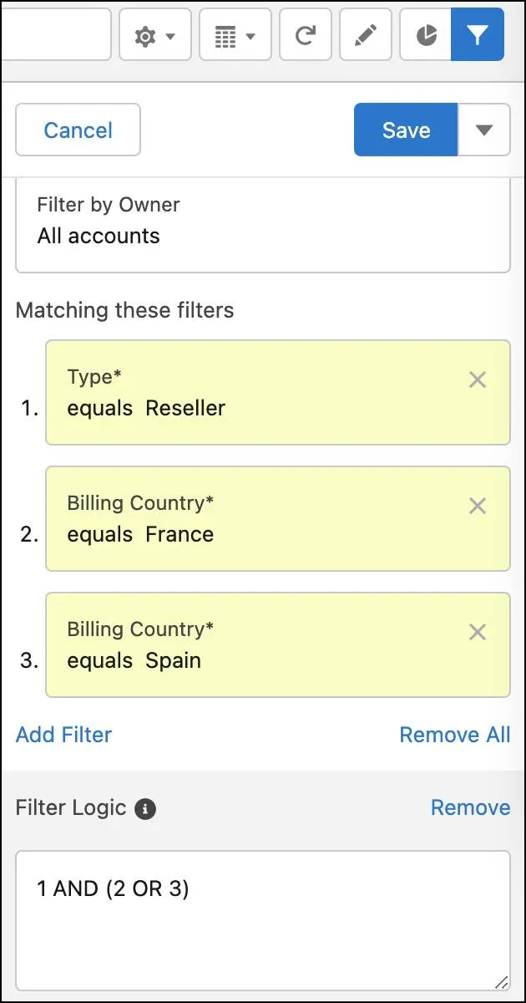Click the Cancel button

[x=78, y=130]
